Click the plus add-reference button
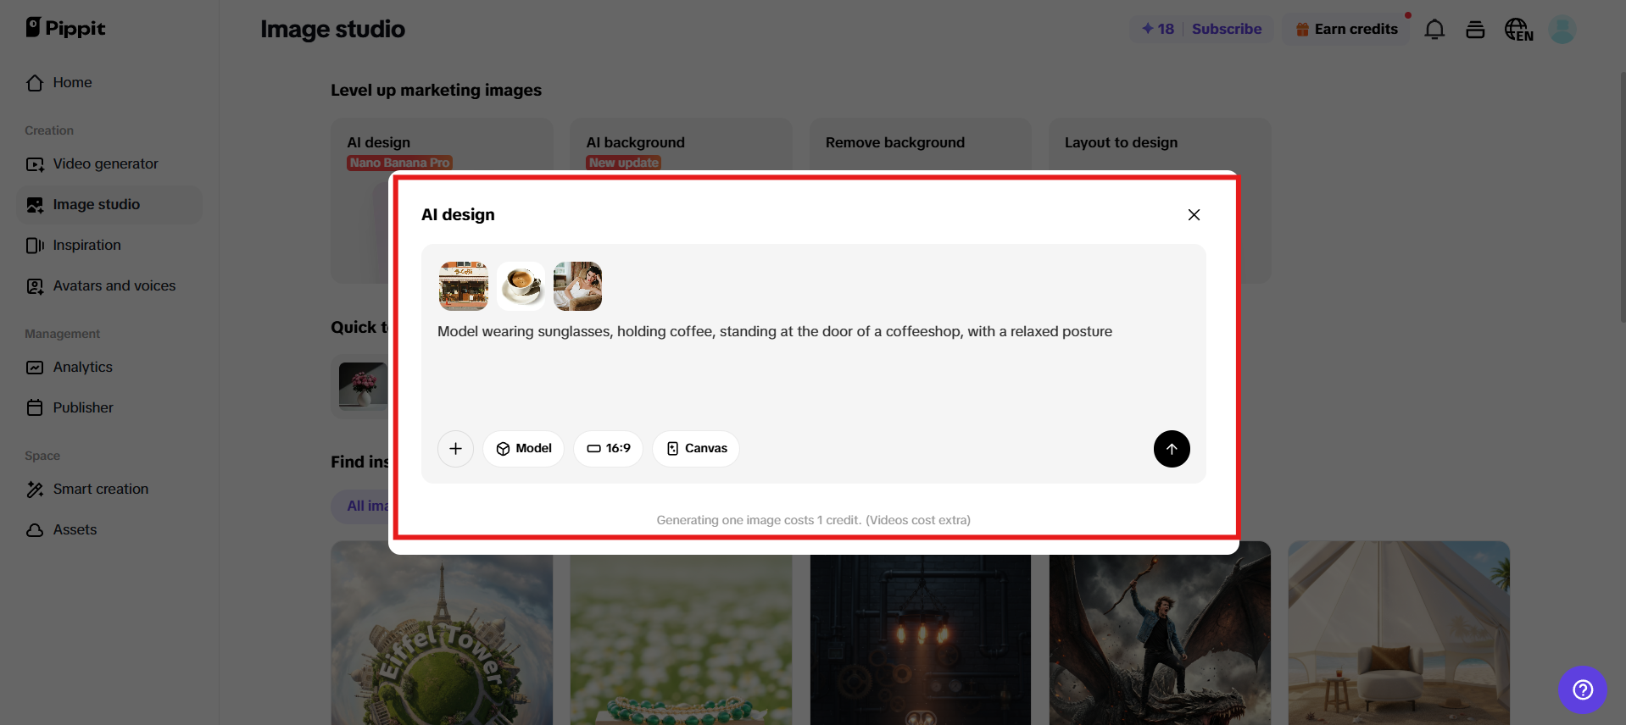 455,449
